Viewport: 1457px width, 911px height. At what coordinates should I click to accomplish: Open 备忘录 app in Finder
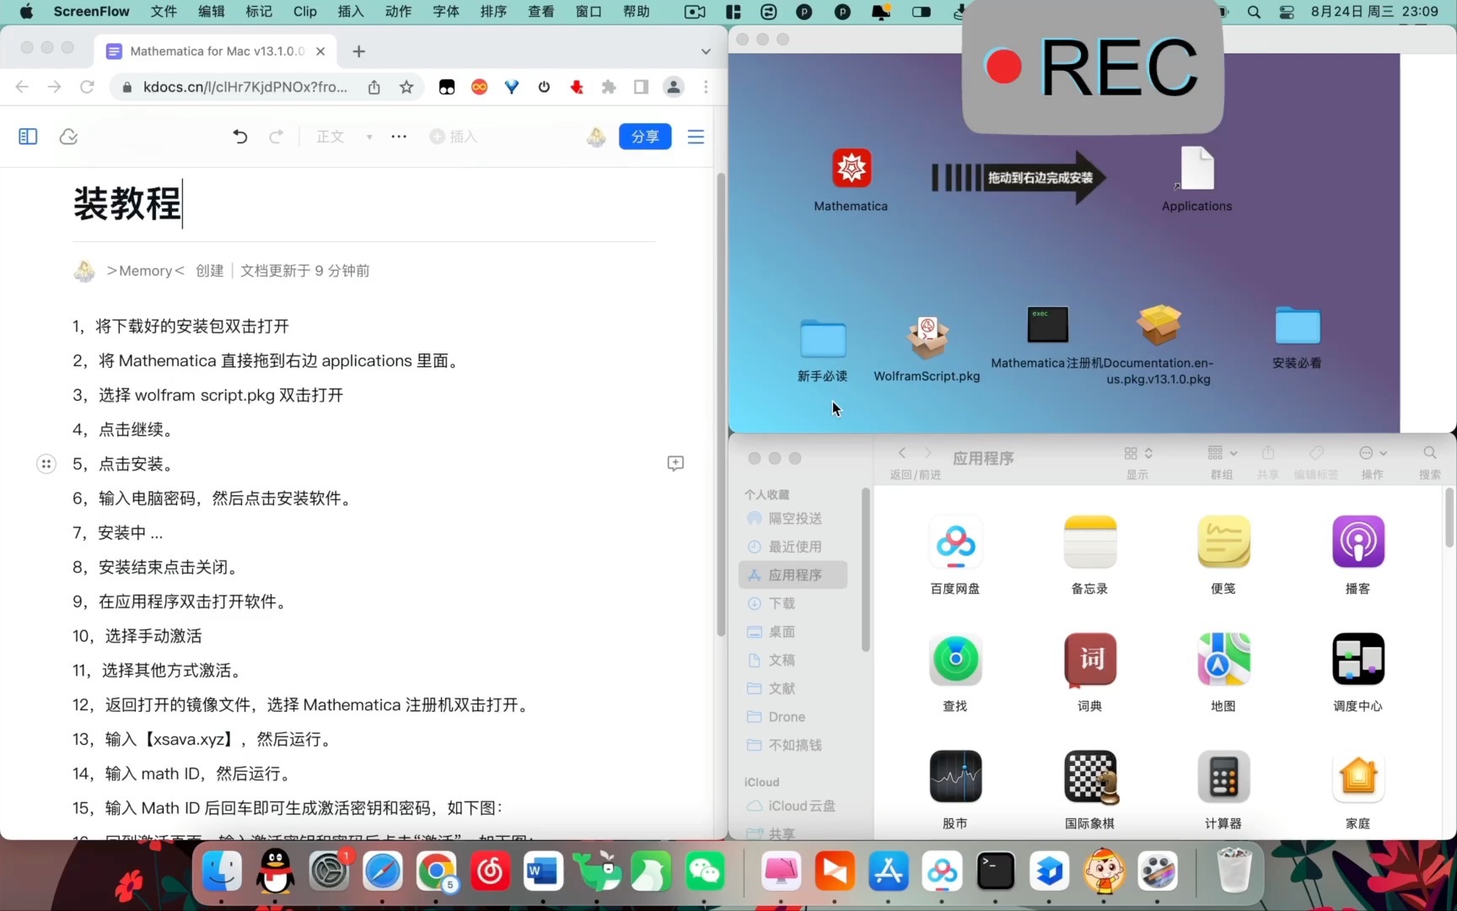pos(1089,542)
